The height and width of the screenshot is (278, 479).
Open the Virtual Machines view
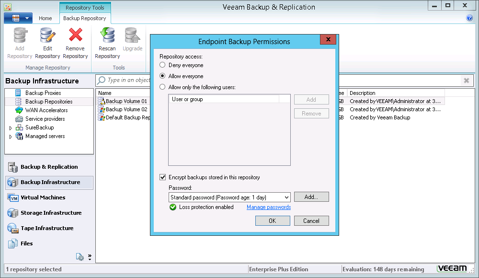pos(43,197)
